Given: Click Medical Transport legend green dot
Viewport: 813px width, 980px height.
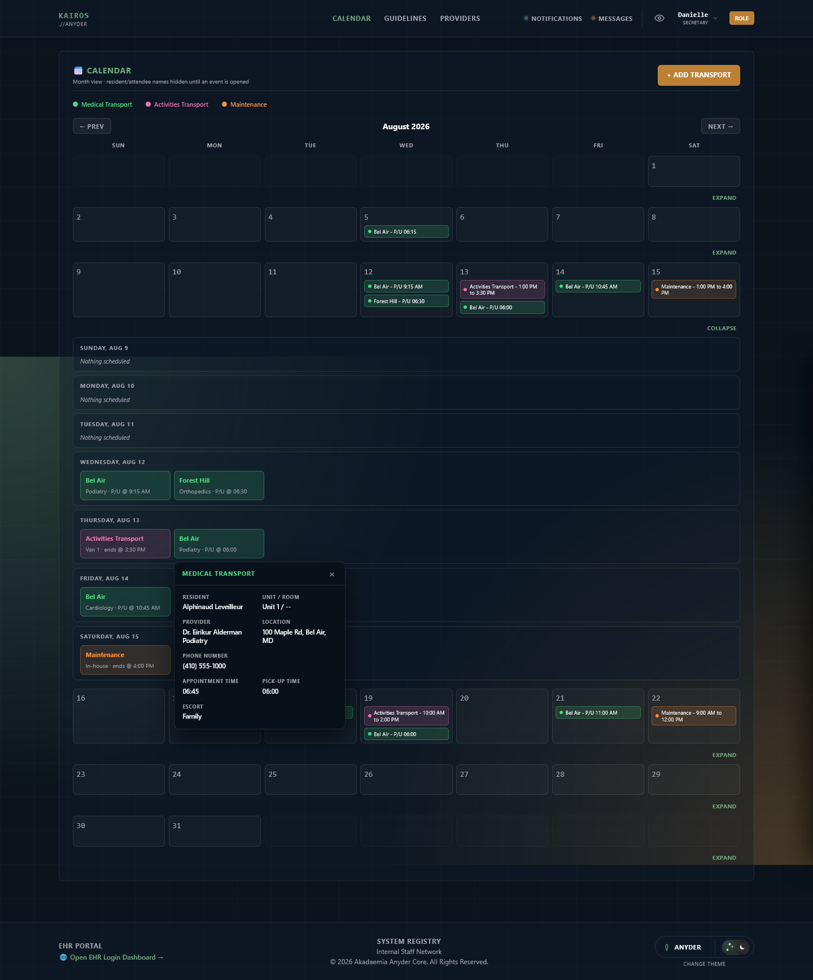Looking at the screenshot, I should click(x=75, y=104).
